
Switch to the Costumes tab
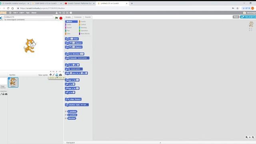tap(78, 17)
